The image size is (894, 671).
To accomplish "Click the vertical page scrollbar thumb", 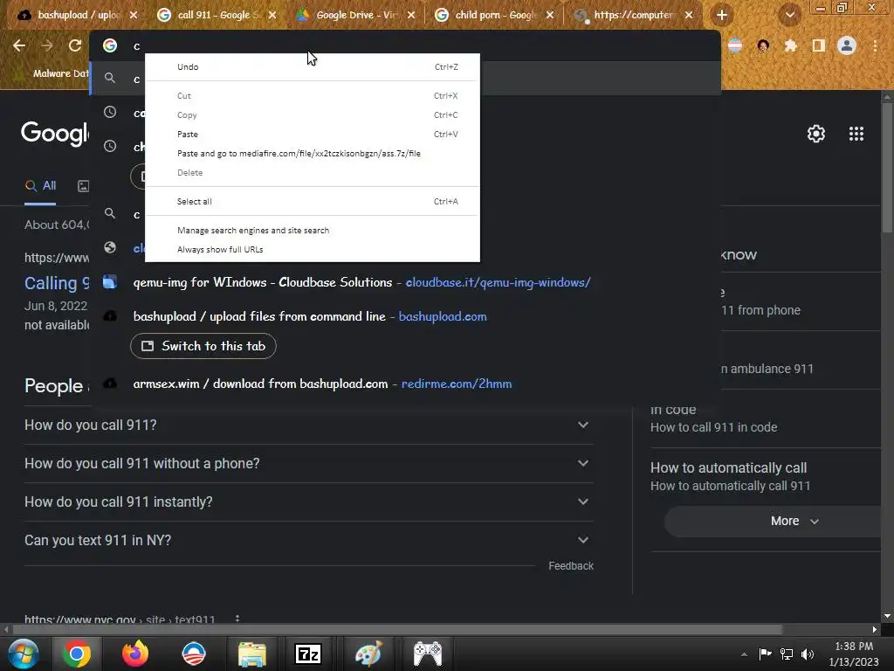I will (x=887, y=169).
